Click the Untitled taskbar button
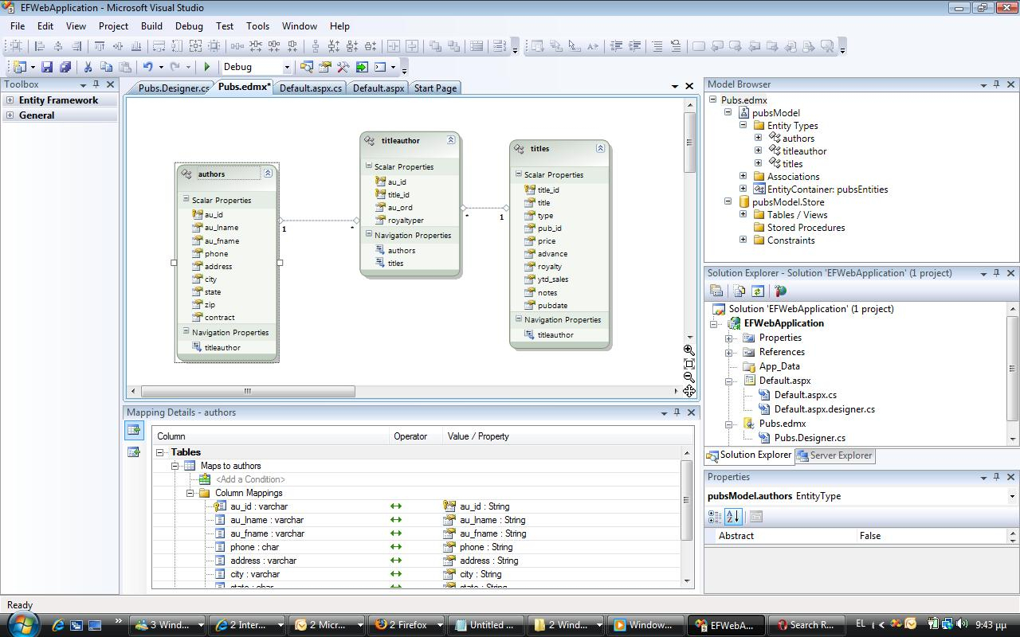Image resolution: width=1020 pixels, height=637 pixels. pyautogui.click(x=485, y=625)
